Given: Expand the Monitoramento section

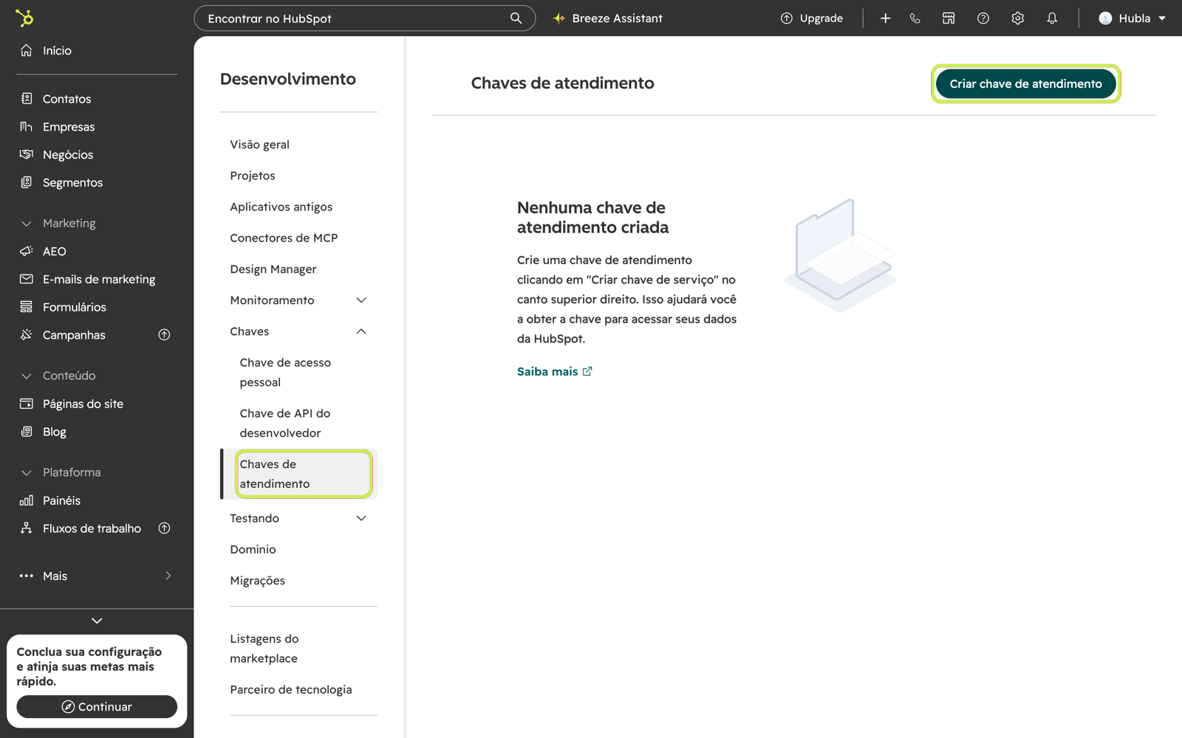Looking at the screenshot, I should [298, 300].
